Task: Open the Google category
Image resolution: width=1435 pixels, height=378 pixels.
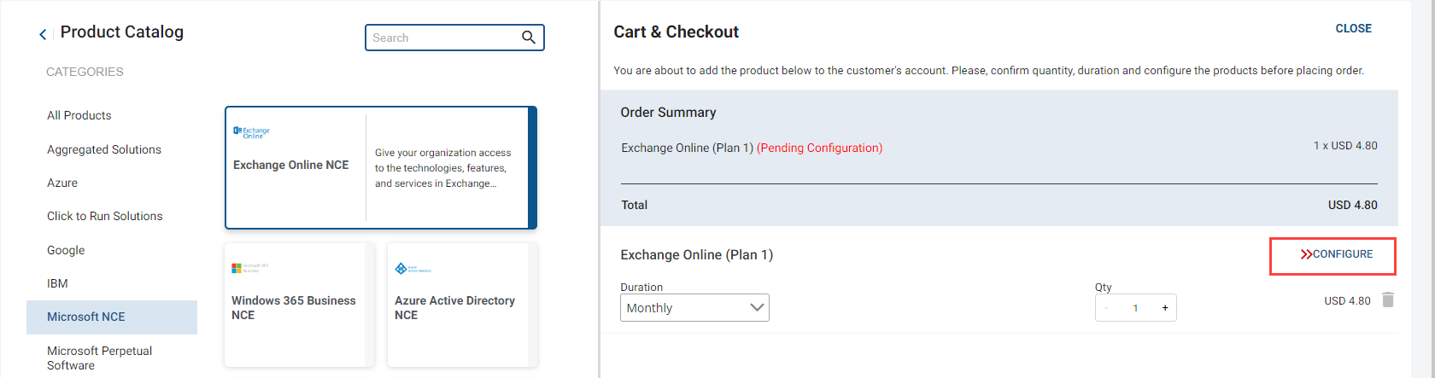Action: click(x=66, y=250)
